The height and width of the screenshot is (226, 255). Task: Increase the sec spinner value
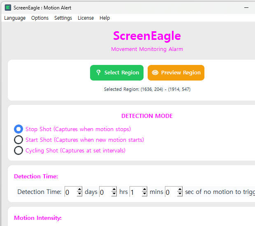(180, 189)
